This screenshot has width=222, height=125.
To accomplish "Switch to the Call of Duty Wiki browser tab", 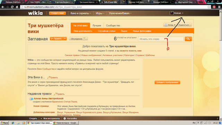I will pyautogui.click(x=110, y=2).
